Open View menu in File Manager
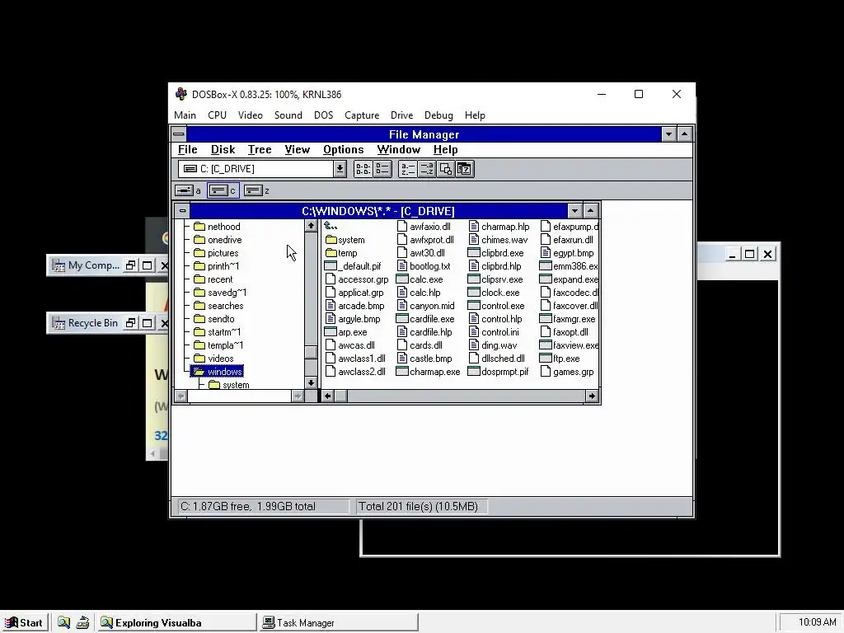Viewport: 844px width, 633px height. (297, 150)
